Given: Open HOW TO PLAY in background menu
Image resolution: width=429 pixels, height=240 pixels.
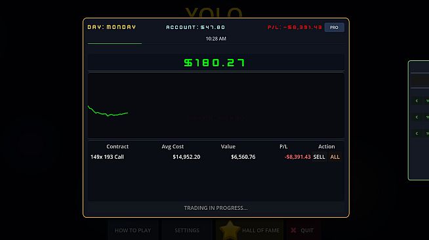Looking at the screenshot, I should [133, 230].
